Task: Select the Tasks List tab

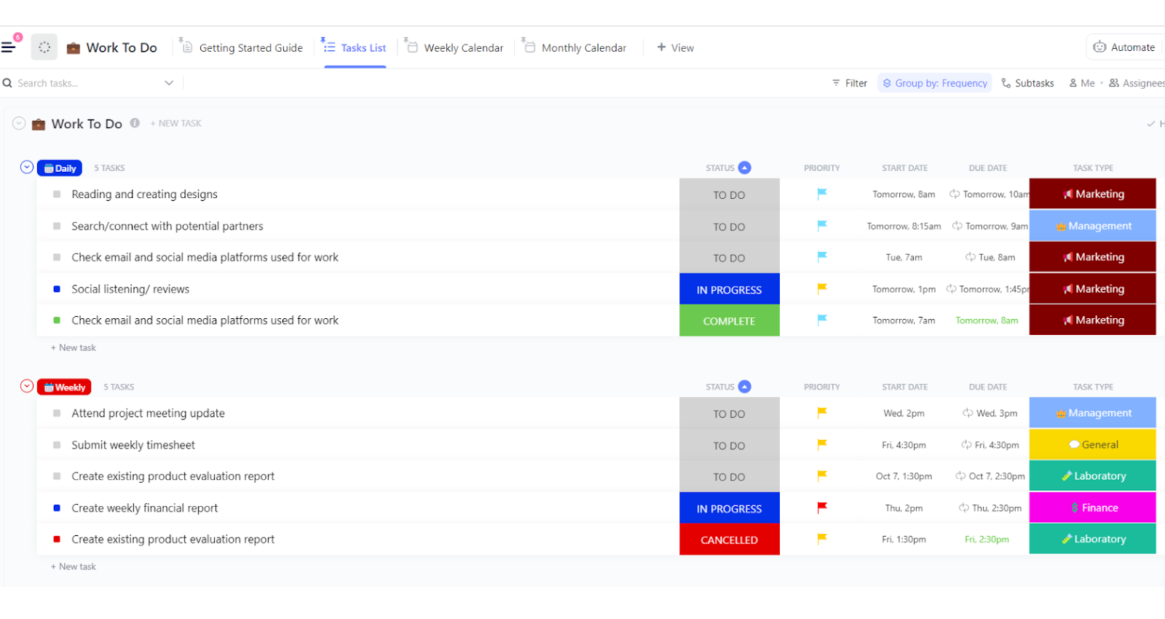Action: (355, 47)
